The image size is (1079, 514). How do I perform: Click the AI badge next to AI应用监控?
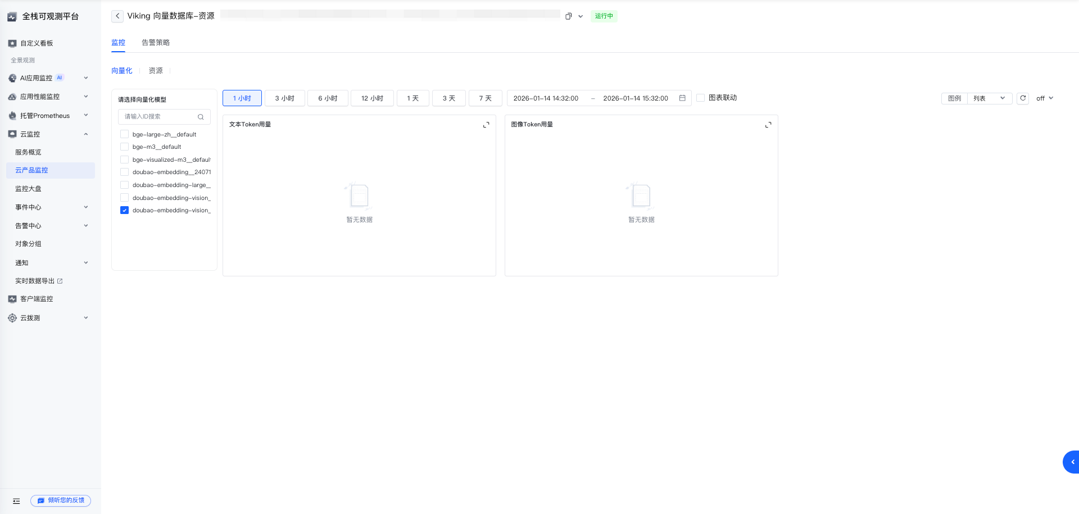point(60,78)
